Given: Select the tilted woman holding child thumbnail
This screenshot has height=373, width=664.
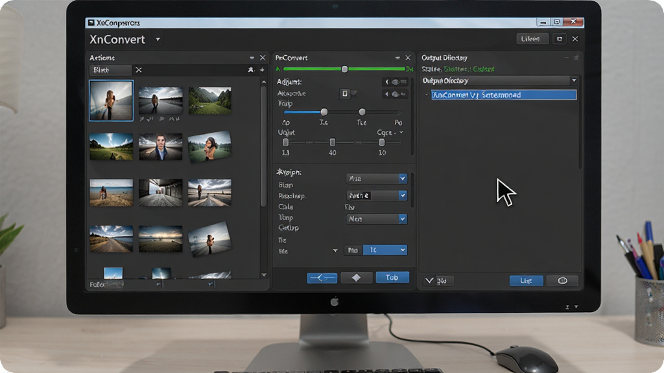Looking at the screenshot, I should (209, 147).
